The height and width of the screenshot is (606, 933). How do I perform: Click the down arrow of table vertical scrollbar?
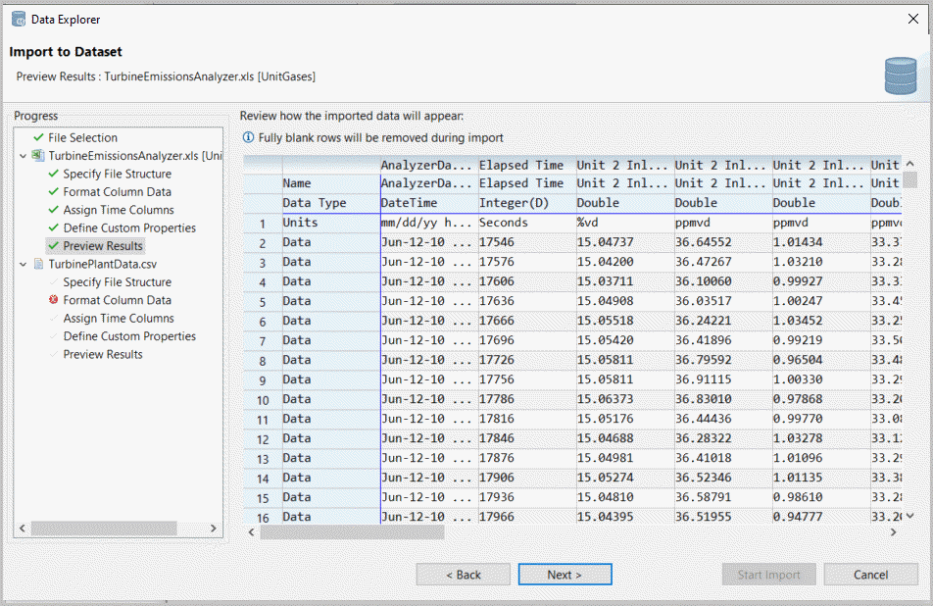(x=909, y=515)
